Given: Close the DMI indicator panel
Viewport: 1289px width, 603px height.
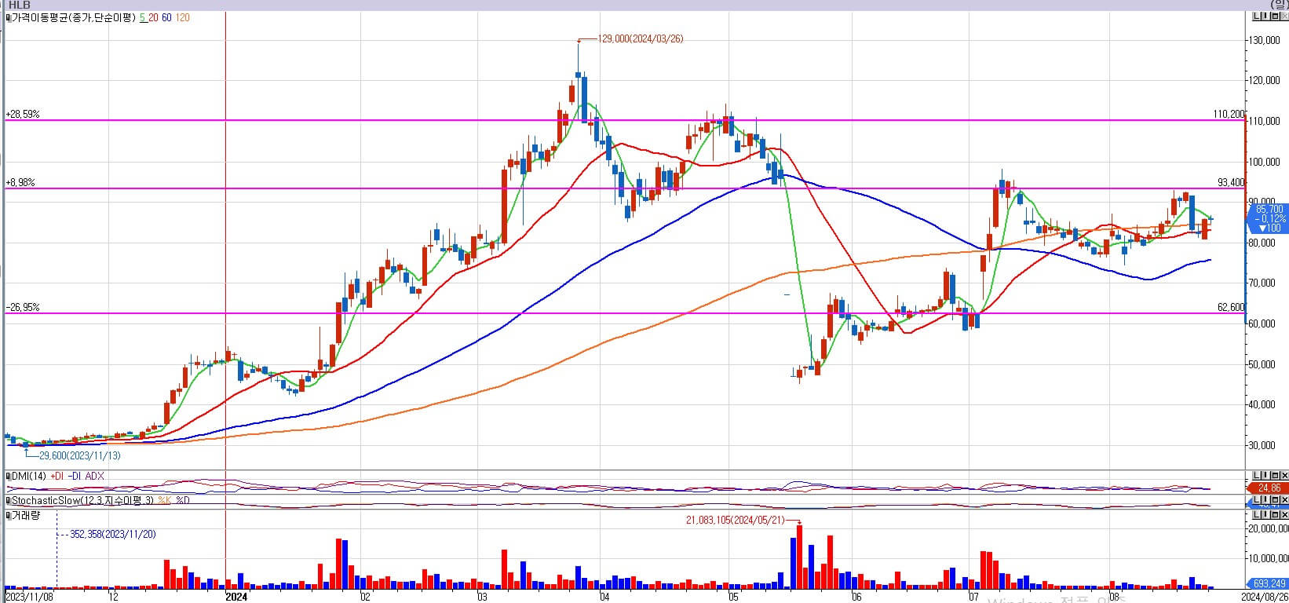Looking at the screenshot, I should (x=1284, y=476).
